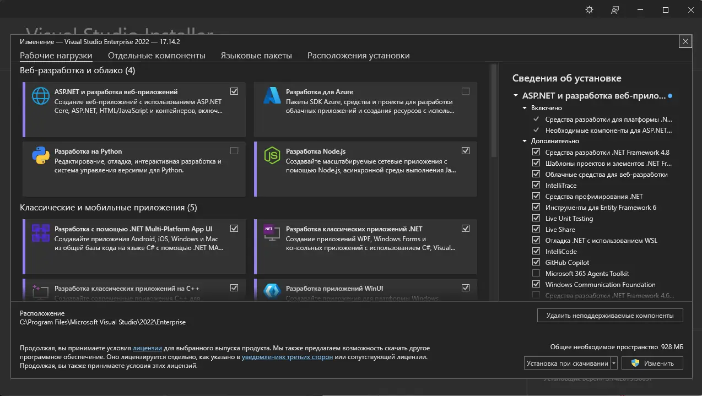Click the Azure development workload icon

click(x=272, y=96)
